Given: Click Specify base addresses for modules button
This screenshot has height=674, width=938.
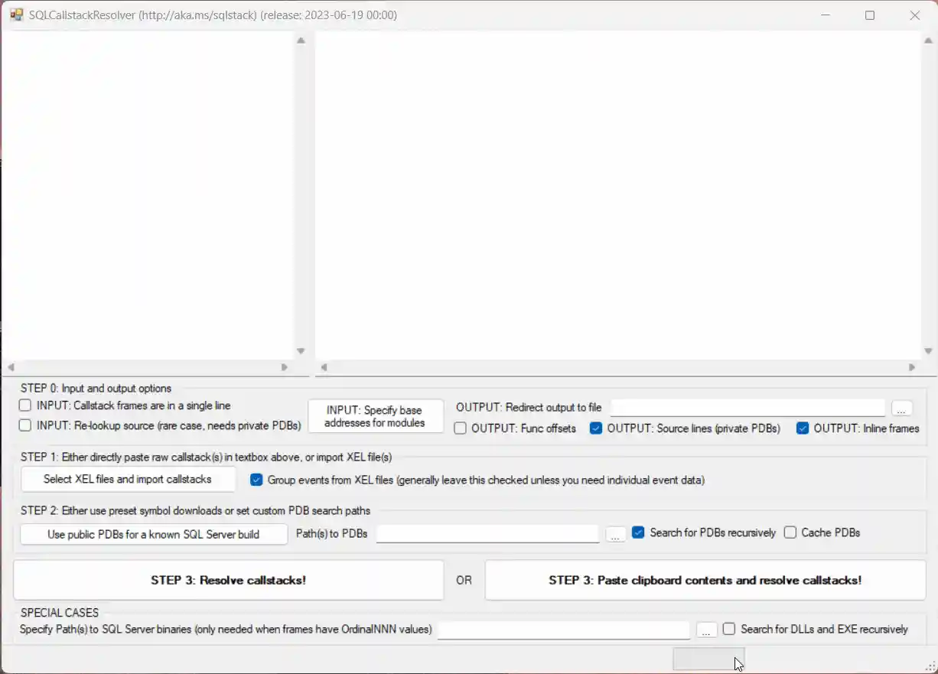Looking at the screenshot, I should [x=376, y=416].
